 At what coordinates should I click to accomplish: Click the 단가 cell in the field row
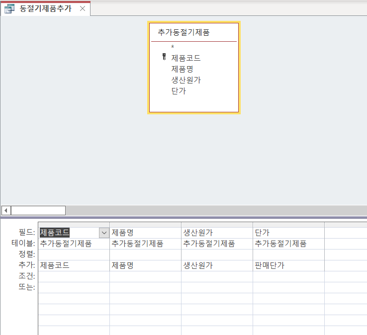[x=288, y=233]
